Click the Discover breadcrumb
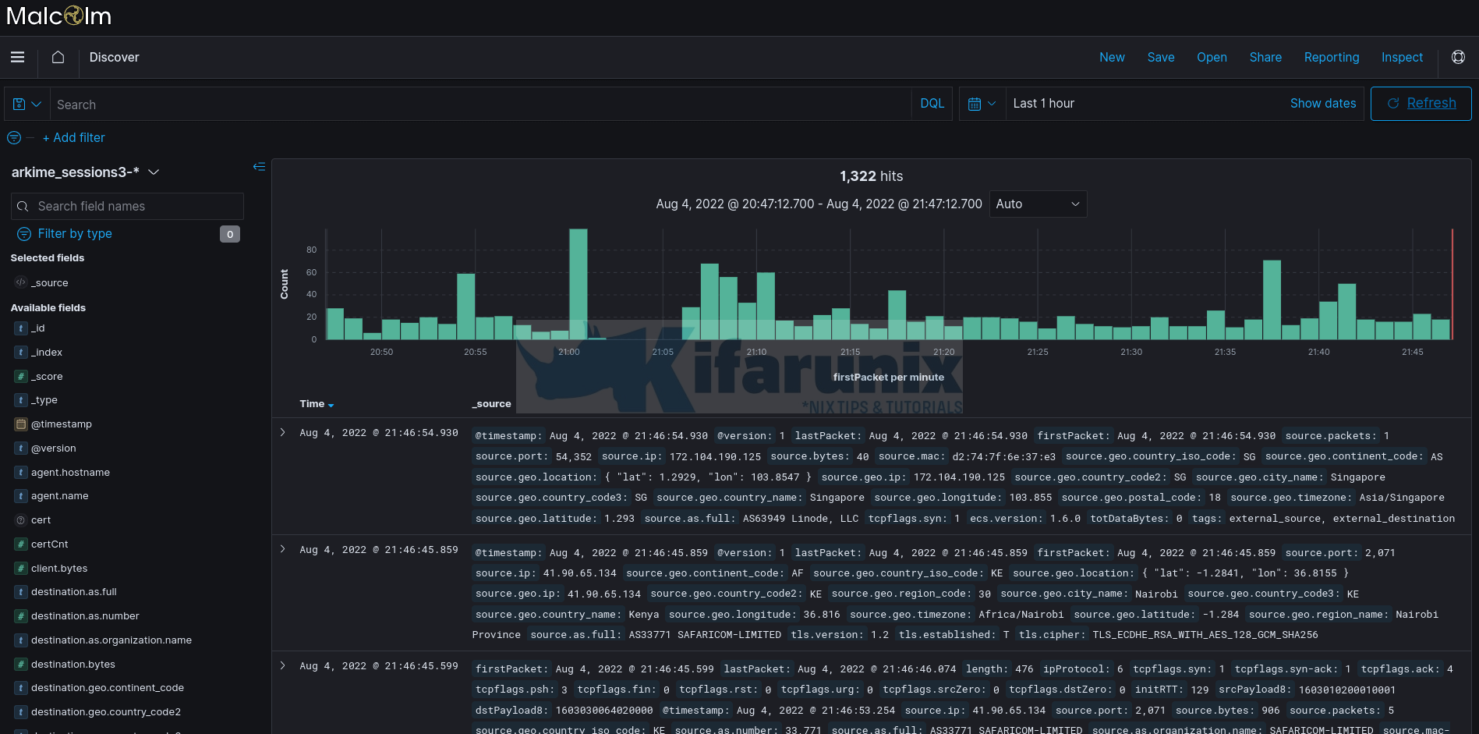1479x734 pixels. (114, 57)
